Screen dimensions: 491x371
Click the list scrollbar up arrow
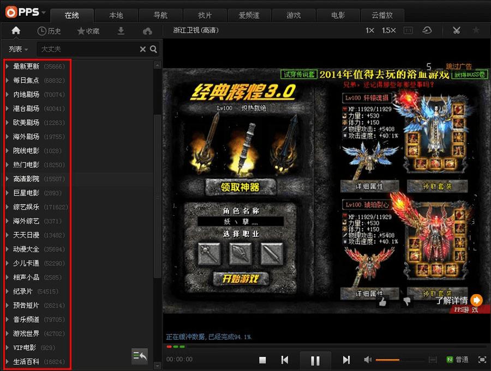pyautogui.click(x=157, y=65)
